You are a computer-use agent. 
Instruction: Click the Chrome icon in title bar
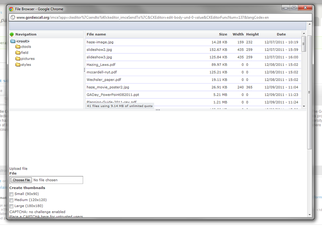(x=11, y=9)
